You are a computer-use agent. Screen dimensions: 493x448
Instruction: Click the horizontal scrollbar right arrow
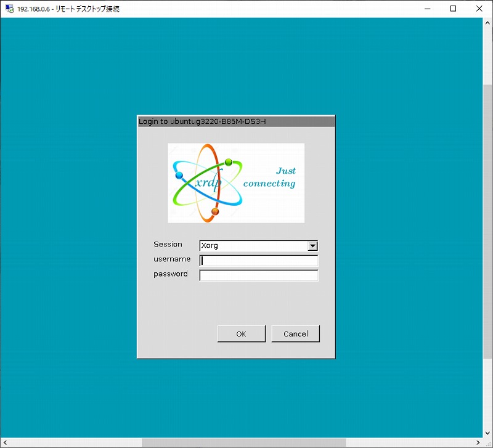[478, 442]
